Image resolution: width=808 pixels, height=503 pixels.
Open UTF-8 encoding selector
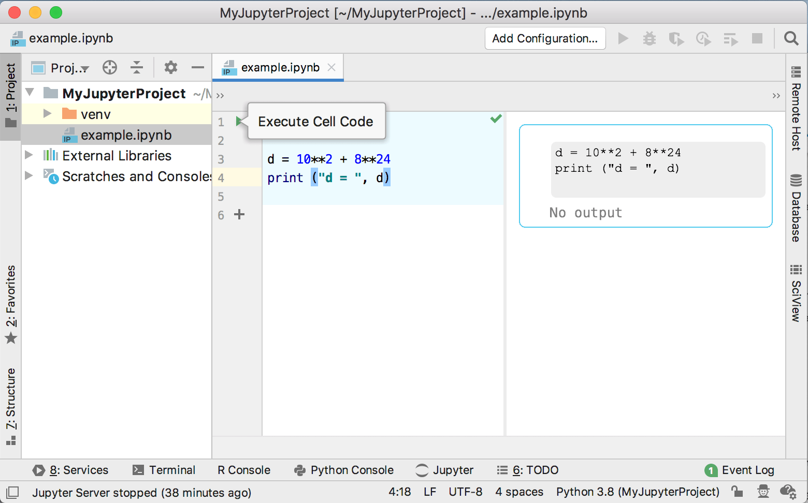pyautogui.click(x=465, y=492)
